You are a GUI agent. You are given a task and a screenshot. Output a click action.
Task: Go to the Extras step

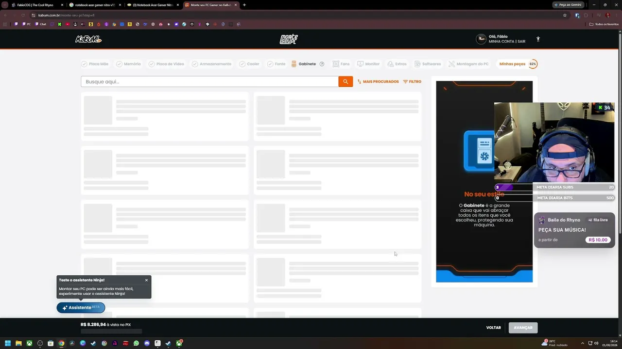pos(397,64)
